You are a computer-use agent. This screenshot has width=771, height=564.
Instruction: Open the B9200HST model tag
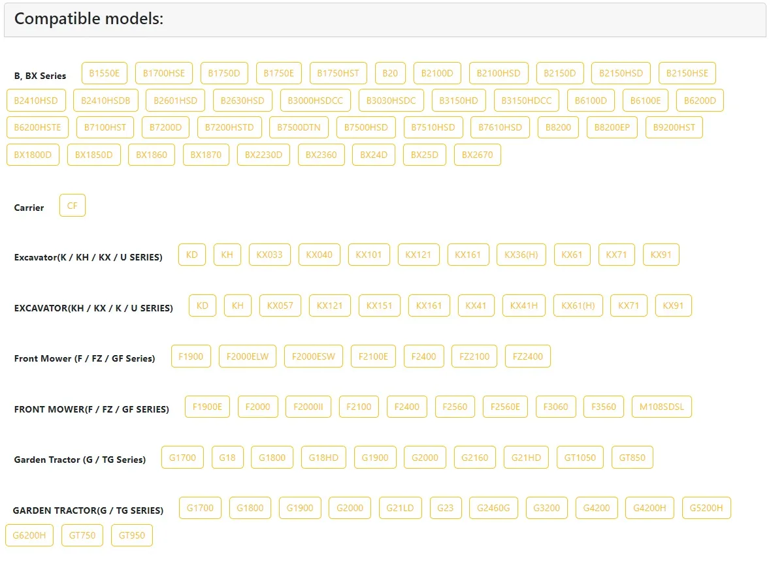[674, 127]
